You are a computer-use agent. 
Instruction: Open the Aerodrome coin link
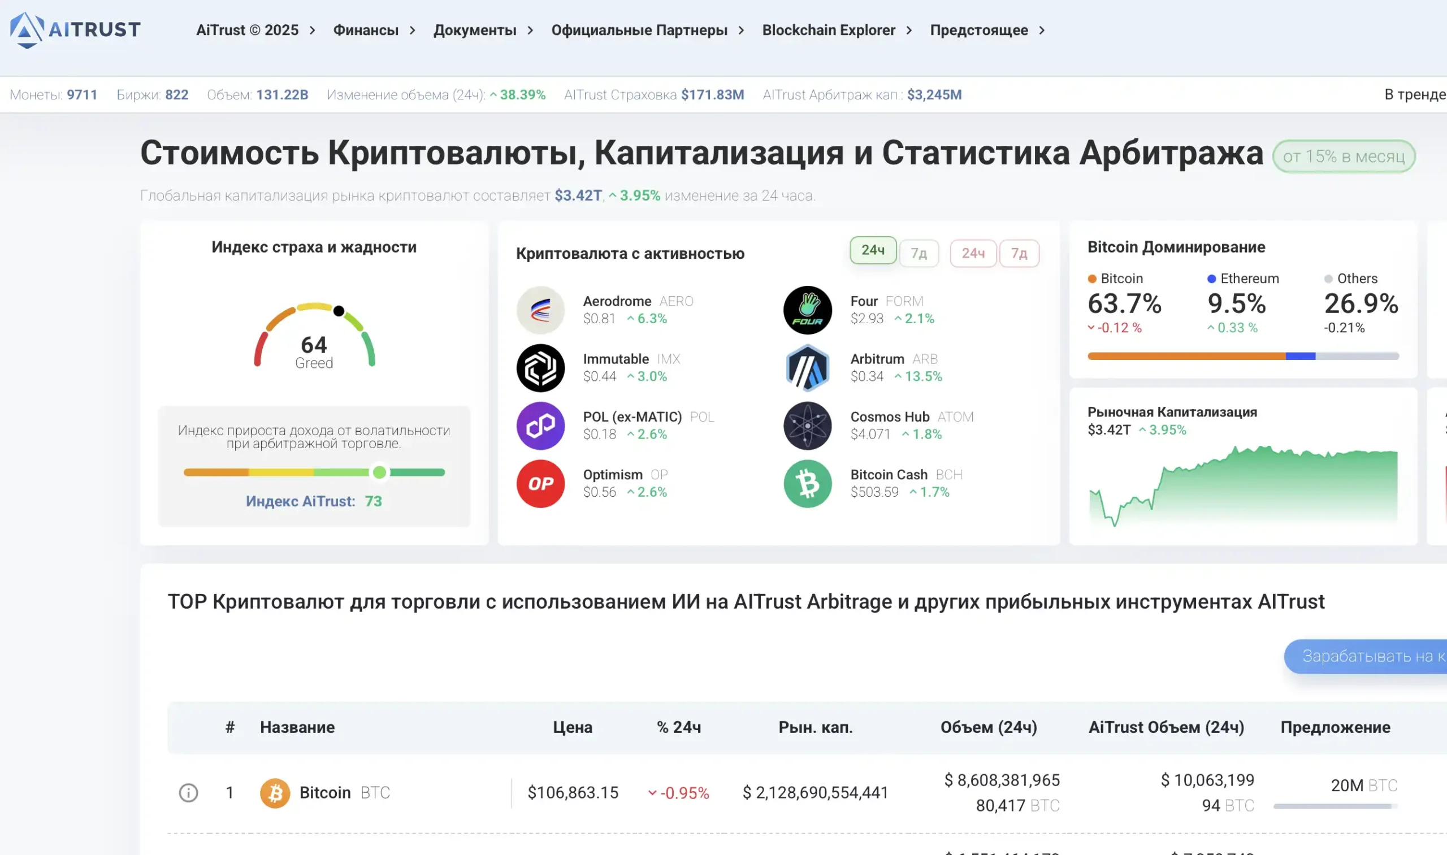click(x=617, y=301)
